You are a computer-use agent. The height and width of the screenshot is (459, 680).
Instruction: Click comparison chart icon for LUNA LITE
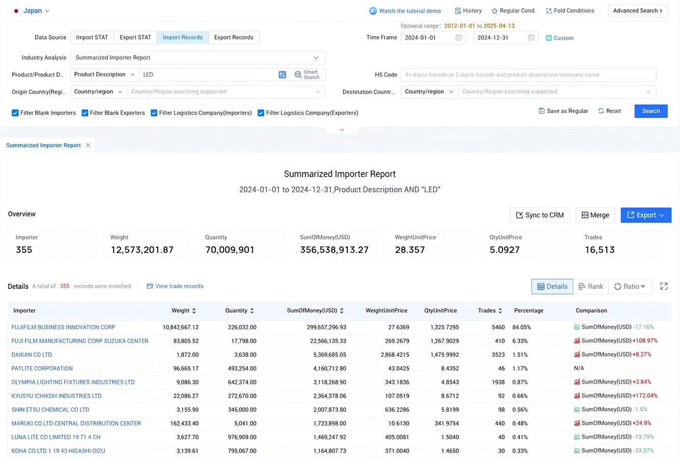pyautogui.click(x=577, y=437)
